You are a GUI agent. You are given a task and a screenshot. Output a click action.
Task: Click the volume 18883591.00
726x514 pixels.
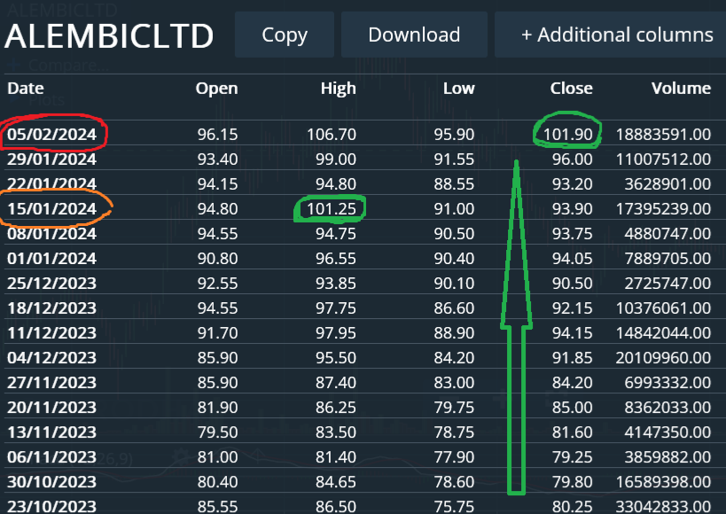click(663, 135)
